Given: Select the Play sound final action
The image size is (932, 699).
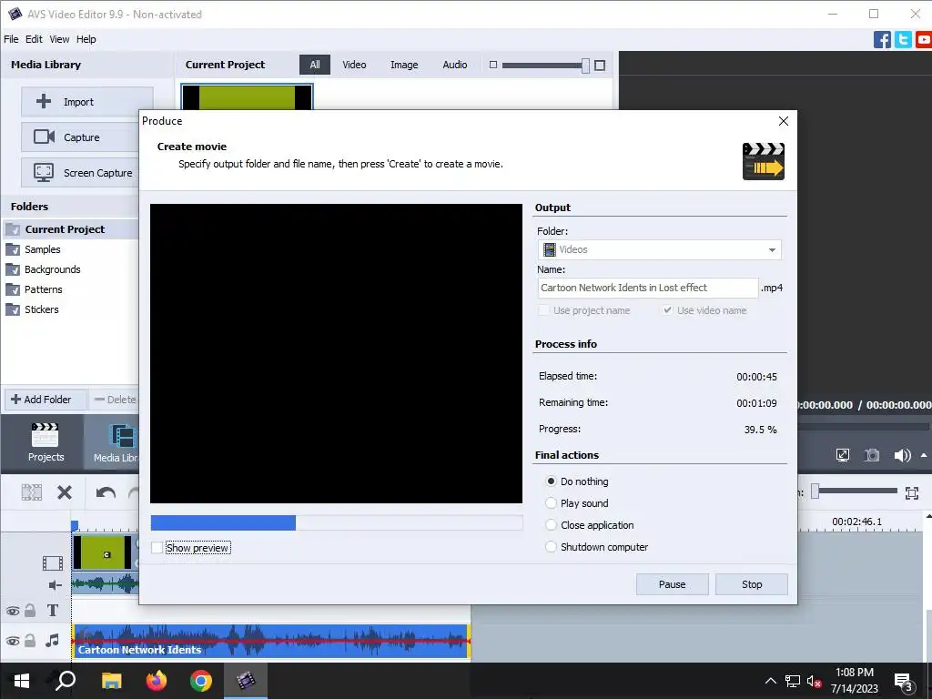Looking at the screenshot, I should (551, 502).
